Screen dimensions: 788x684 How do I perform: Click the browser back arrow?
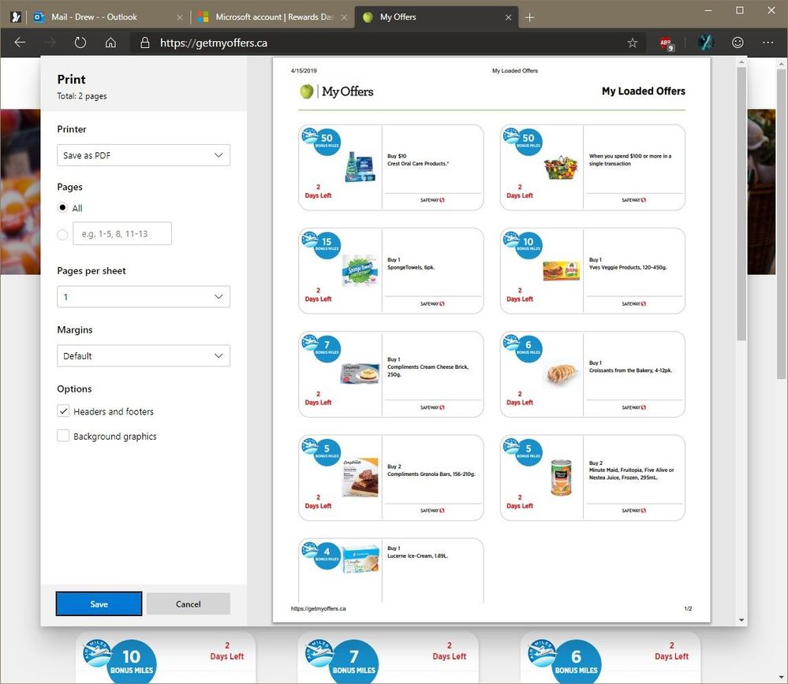(x=20, y=43)
